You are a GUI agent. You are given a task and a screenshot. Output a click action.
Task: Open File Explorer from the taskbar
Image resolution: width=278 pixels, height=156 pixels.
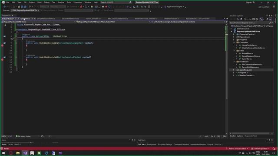pos(18,153)
